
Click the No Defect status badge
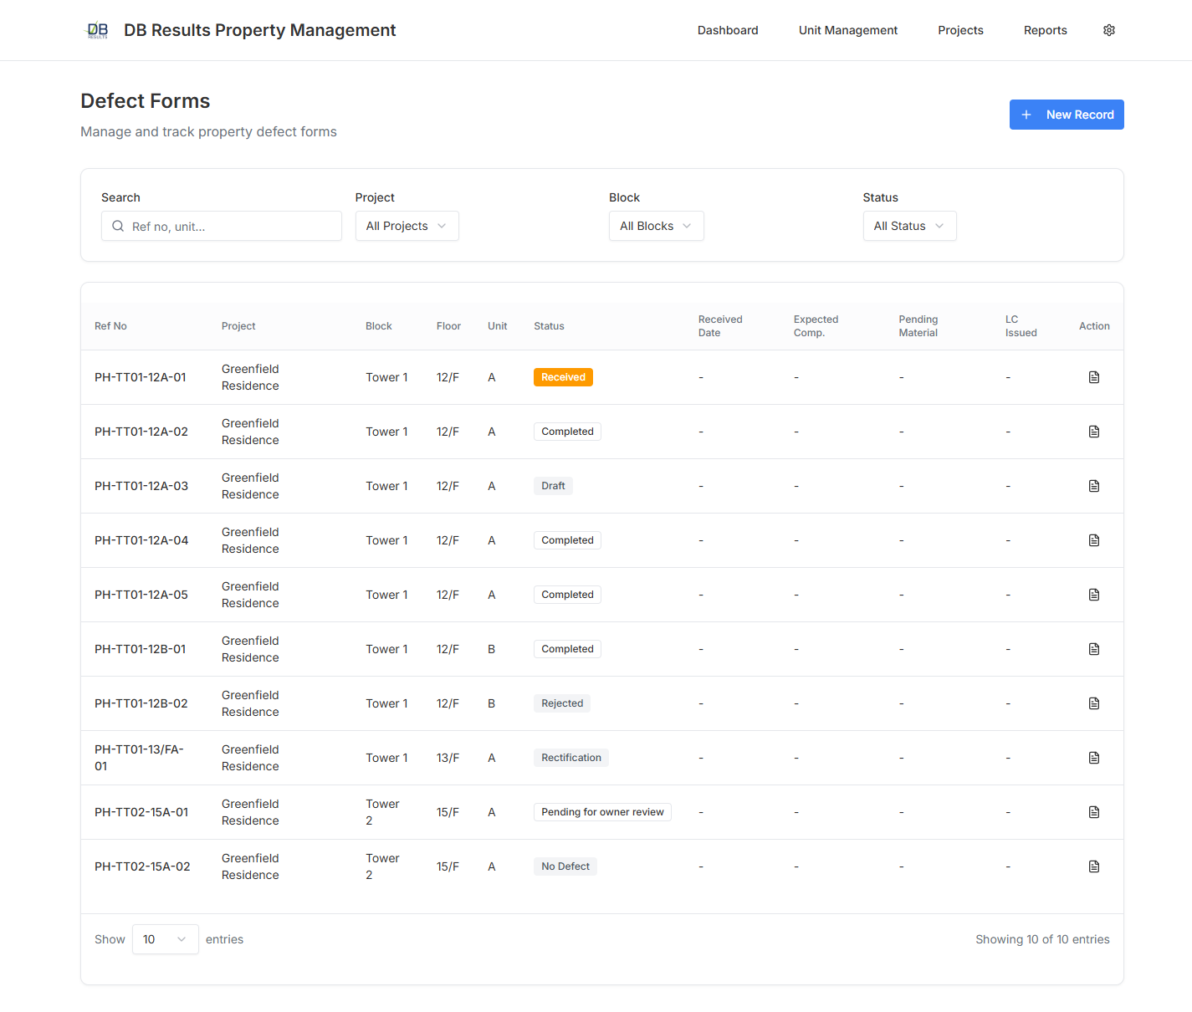point(565,866)
